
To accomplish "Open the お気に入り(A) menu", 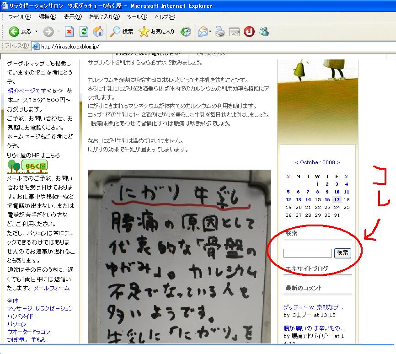I will click(105, 17).
